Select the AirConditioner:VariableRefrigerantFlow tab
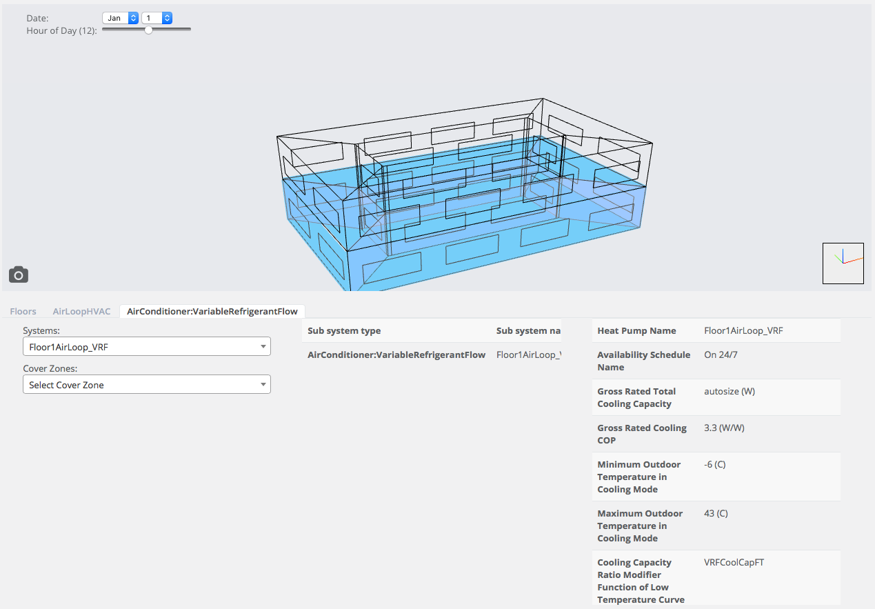 (x=212, y=311)
